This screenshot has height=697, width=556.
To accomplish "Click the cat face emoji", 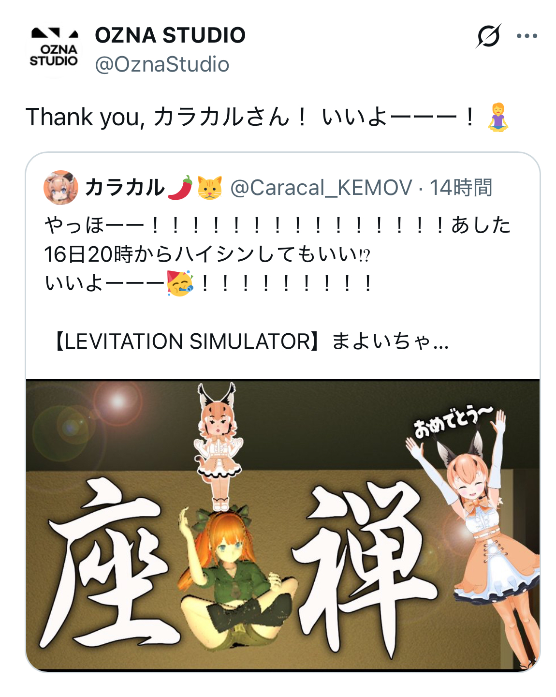I will tap(209, 188).
